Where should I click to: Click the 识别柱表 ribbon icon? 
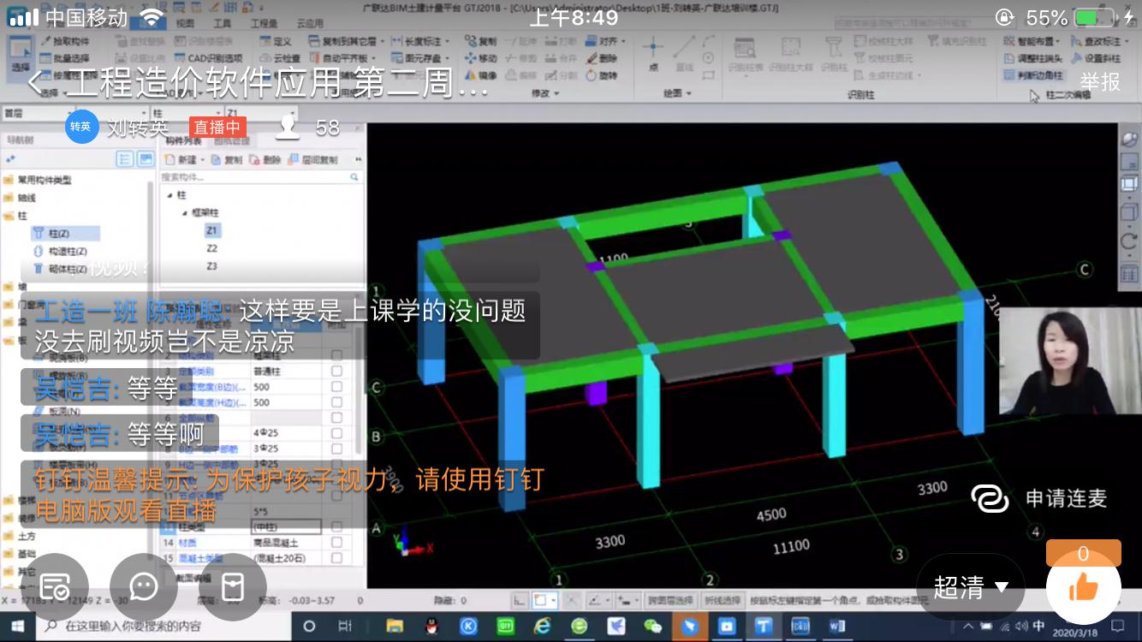click(x=746, y=55)
